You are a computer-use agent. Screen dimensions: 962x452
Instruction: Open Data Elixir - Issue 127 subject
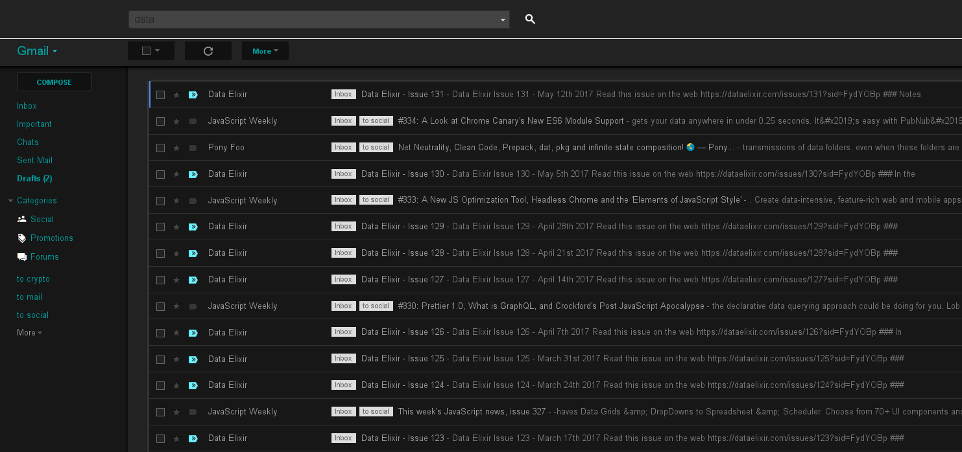pos(403,280)
